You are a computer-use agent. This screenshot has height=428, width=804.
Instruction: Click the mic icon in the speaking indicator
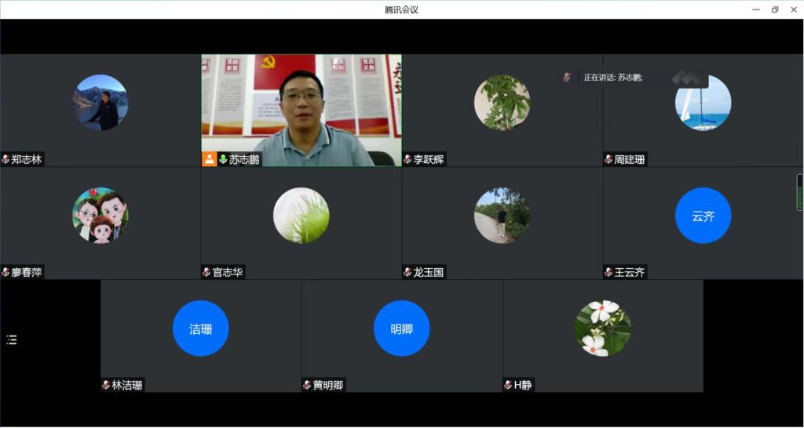tap(566, 77)
